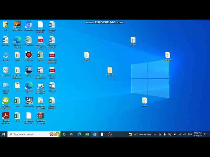The height and width of the screenshot is (157, 210).
Task: Open Task View on the taskbar
Action: (x=72, y=134)
